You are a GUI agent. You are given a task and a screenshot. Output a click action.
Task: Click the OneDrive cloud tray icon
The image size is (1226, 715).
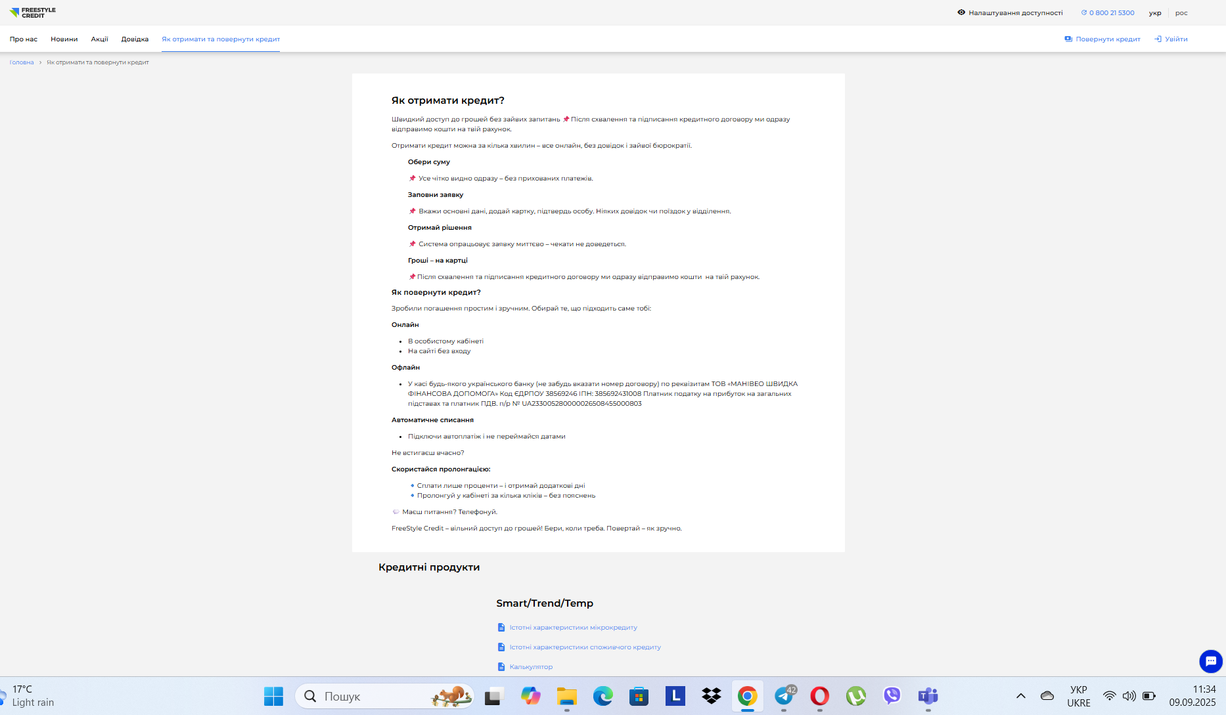tap(1047, 696)
